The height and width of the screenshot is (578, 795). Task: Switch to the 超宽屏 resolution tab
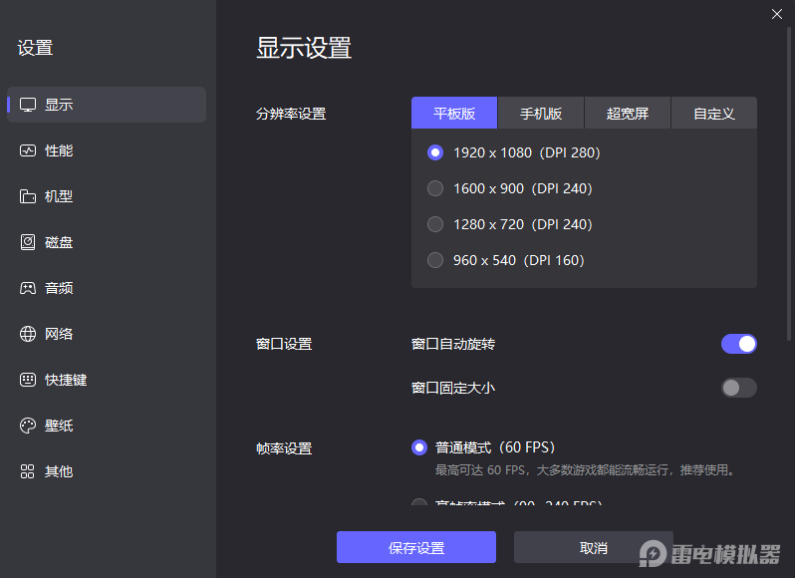(628, 113)
